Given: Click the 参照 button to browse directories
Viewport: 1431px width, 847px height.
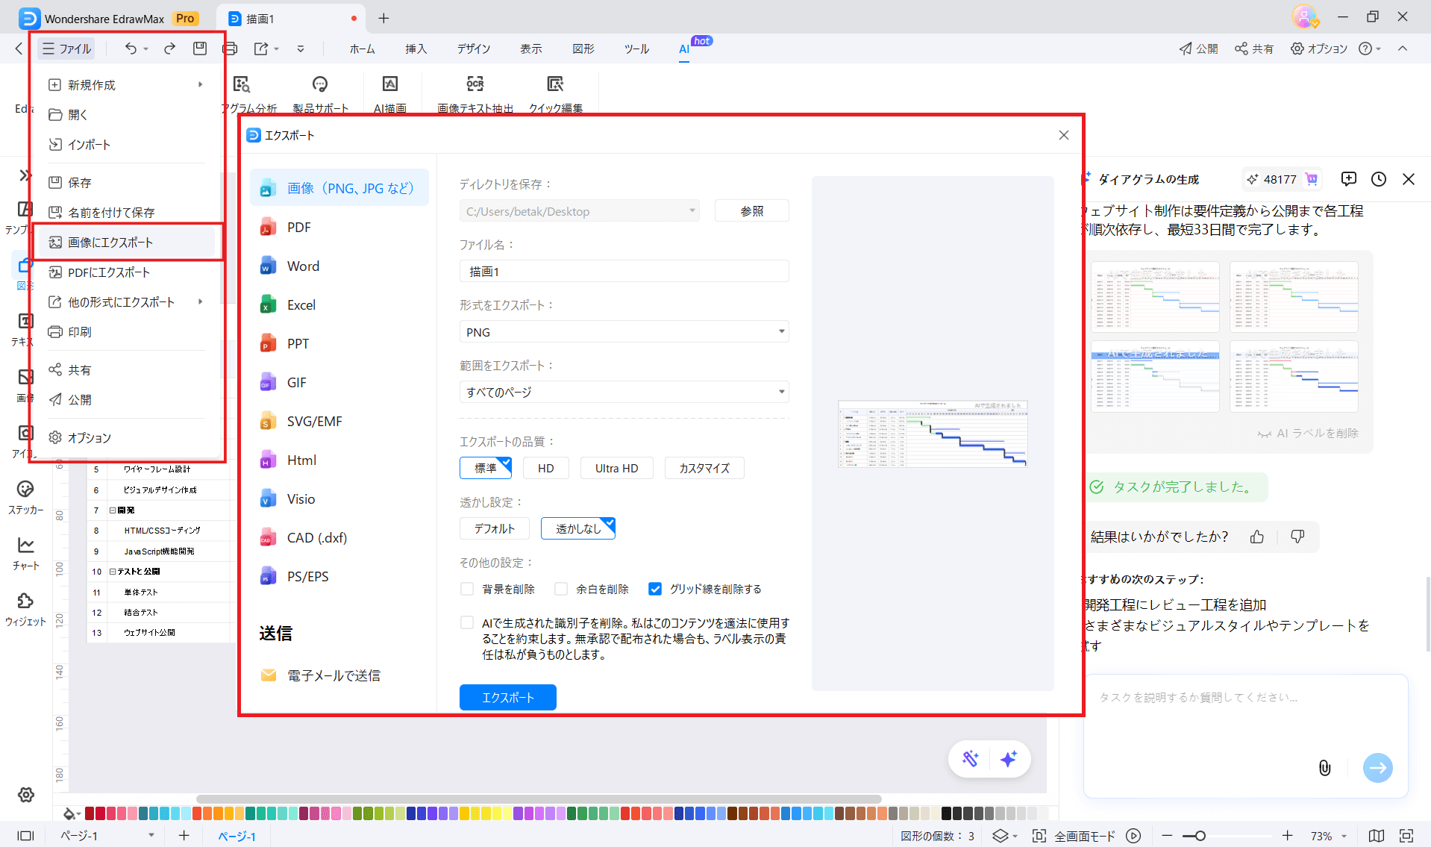Looking at the screenshot, I should (x=751, y=210).
